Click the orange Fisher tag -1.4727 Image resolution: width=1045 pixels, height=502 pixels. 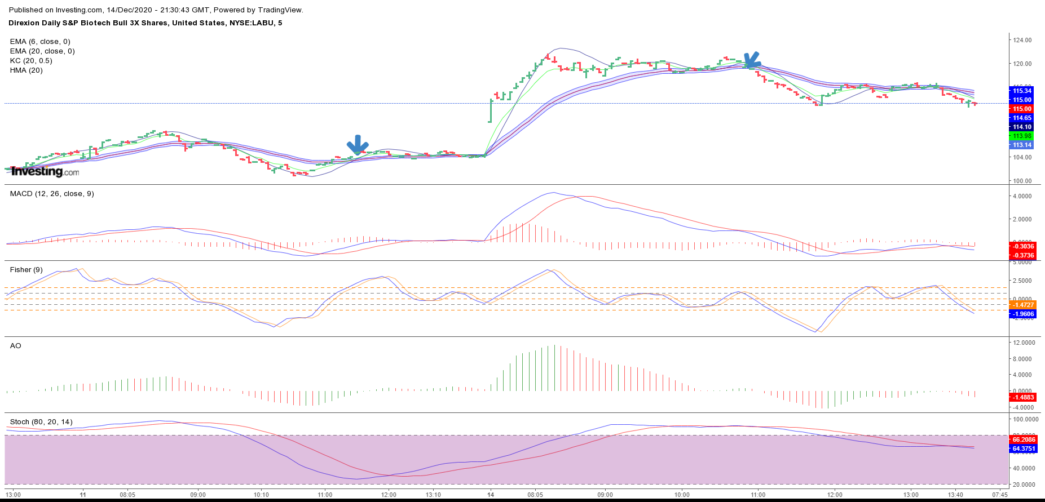point(1023,305)
